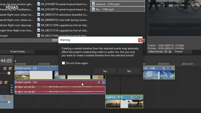Viewport: 201px width, 113px height.
Task: Select Sky - 3186.mp4 in media list
Action: tap(117, 9)
